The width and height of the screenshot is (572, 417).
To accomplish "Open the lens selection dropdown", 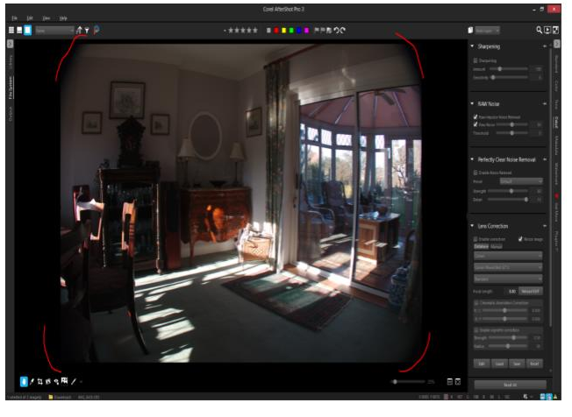I will pyautogui.click(x=508, y=279).
